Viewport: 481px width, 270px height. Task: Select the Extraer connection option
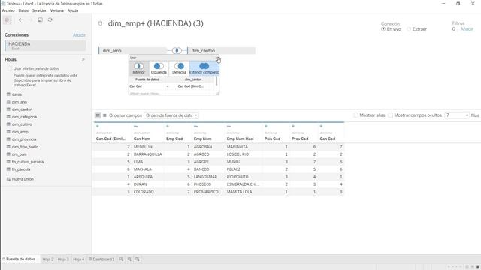point(409,29)
